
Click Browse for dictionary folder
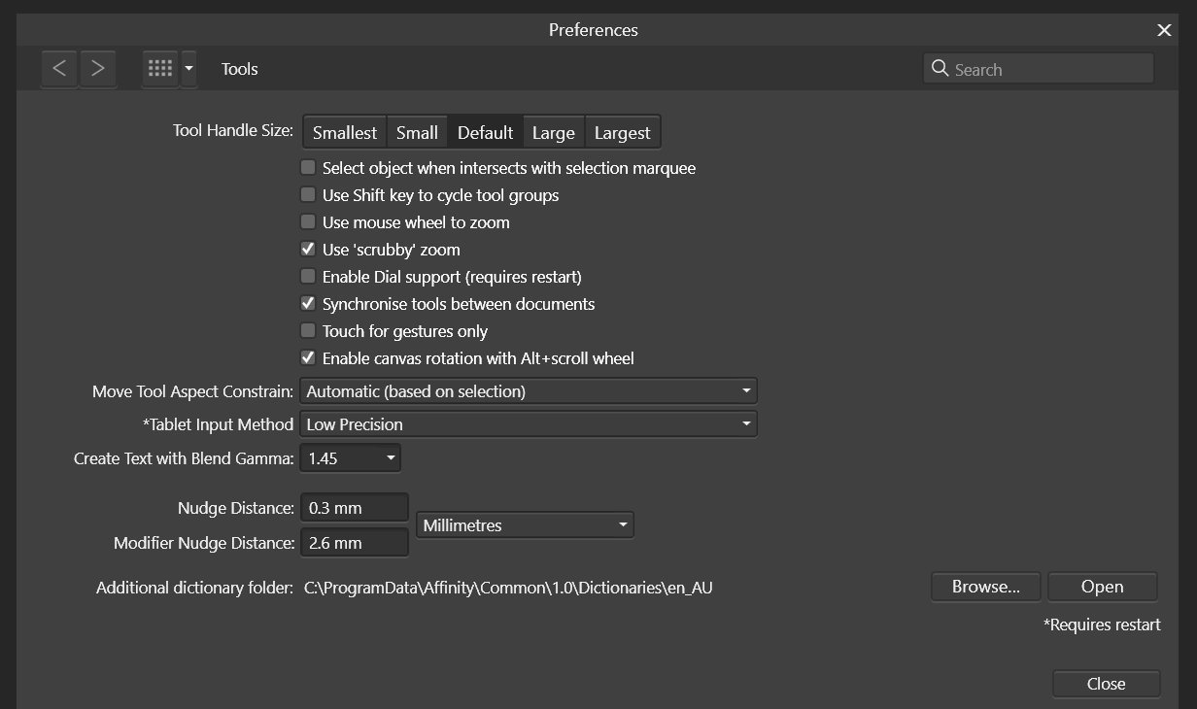tap(986, 587)
